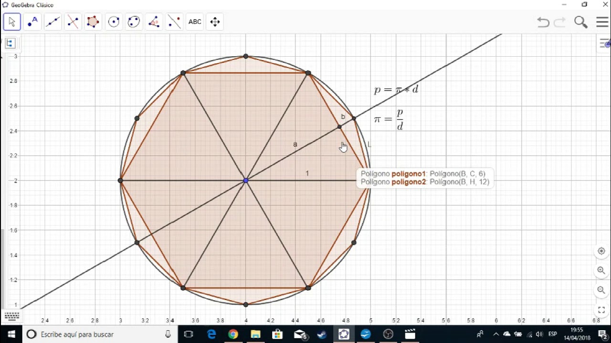Select the Line through two points tool
Image resolution: width=611 pixels, height=343 pixels.
[x=53, y=21]
